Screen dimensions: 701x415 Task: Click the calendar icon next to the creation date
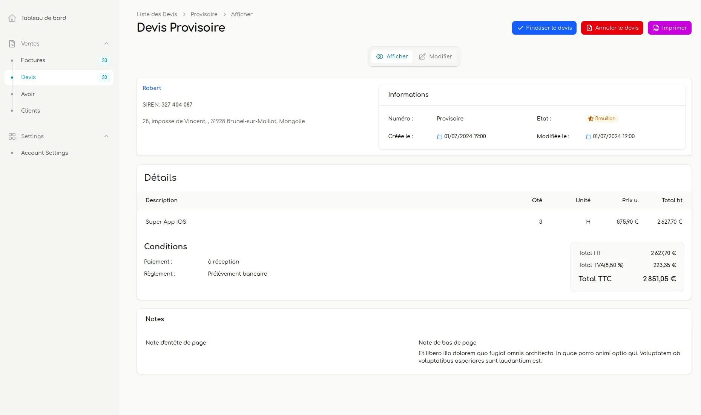pos(439,136)
